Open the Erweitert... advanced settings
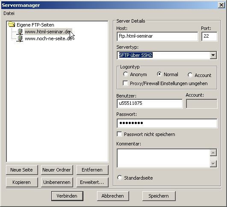 point(92,182)
